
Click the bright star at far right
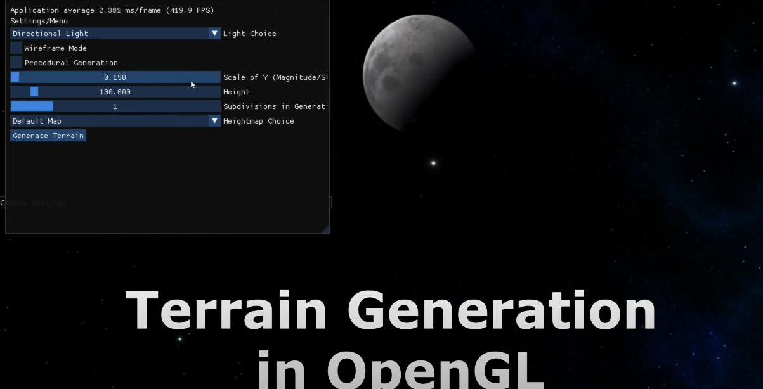pyautogui.click(x=734, y=83)
